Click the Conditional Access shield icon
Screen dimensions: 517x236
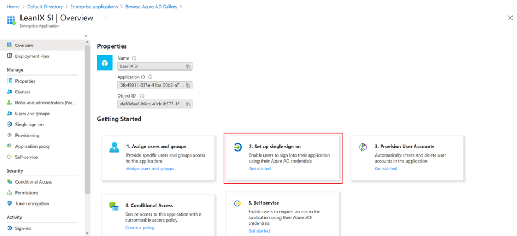point(114,206)
